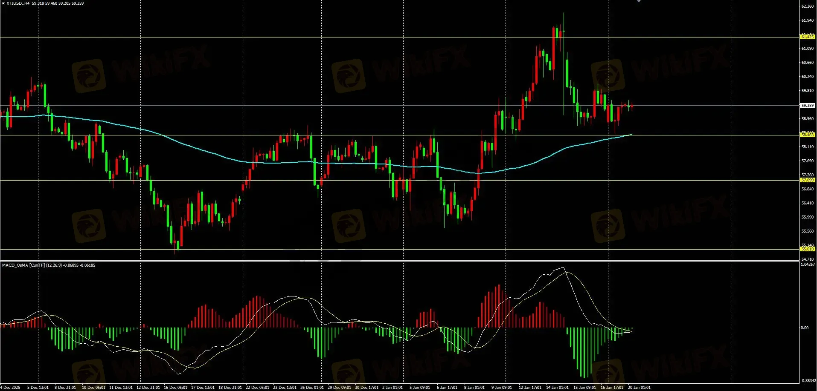Image resolution: width=817 pixels, height=391 pixels.
Task: Click the 60.660 price axis label
Action: 808,63
